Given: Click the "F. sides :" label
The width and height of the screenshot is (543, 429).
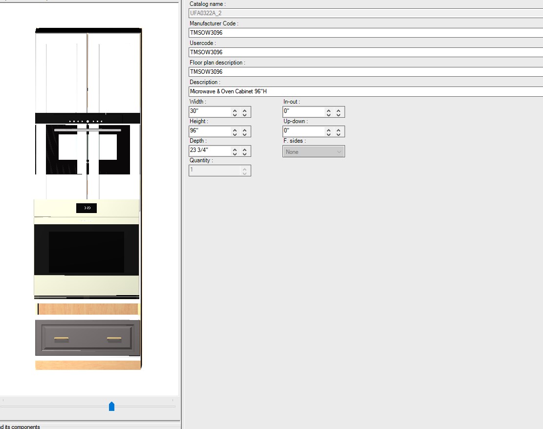Looking at the screenshot, I should tap(295, 141).
